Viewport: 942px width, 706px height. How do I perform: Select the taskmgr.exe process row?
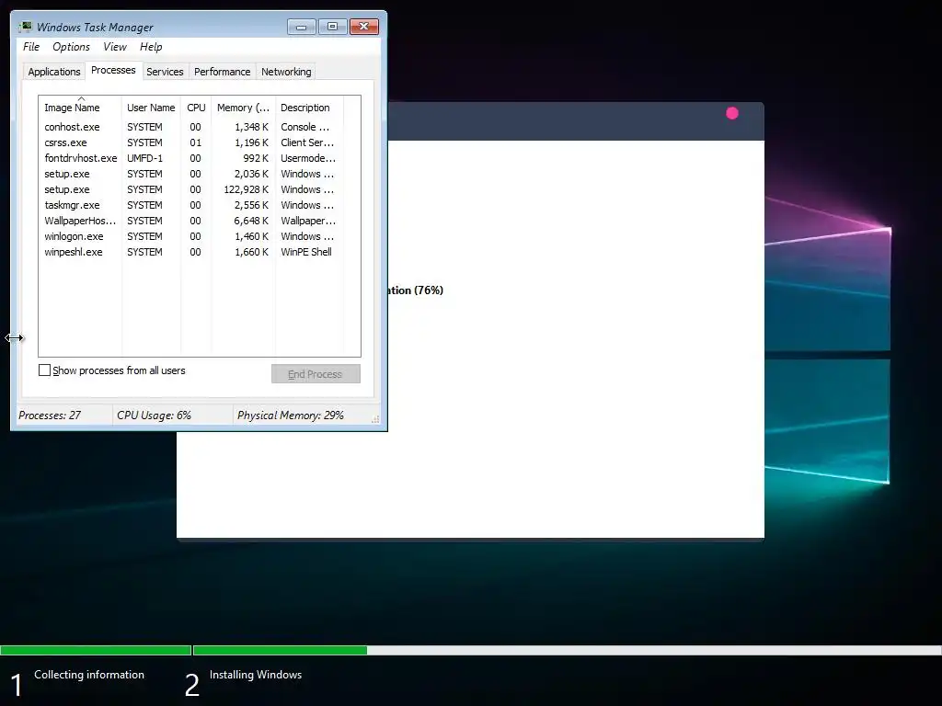191,205
